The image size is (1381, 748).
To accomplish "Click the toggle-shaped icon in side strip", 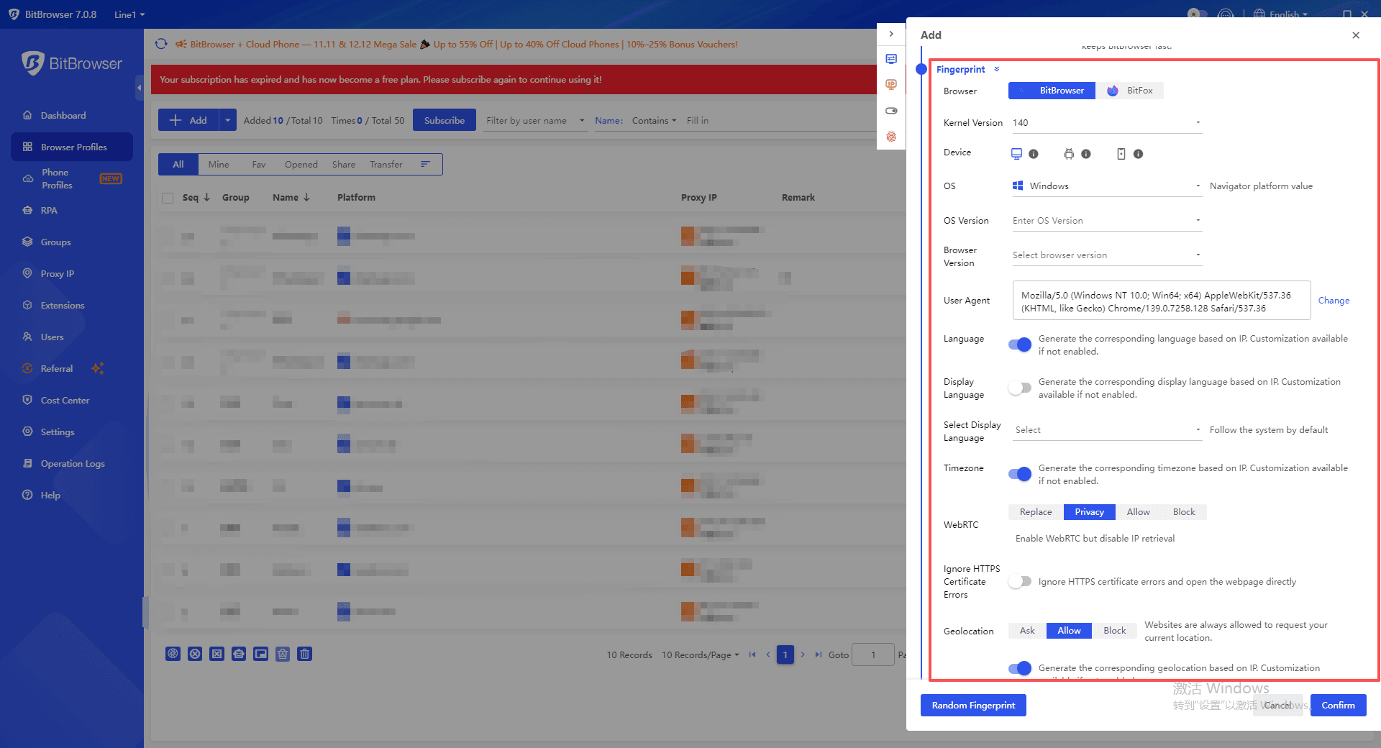I will (x=891, y=111).
